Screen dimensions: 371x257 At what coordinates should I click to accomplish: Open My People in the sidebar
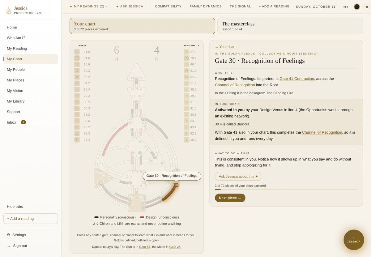tap(31, 70)
